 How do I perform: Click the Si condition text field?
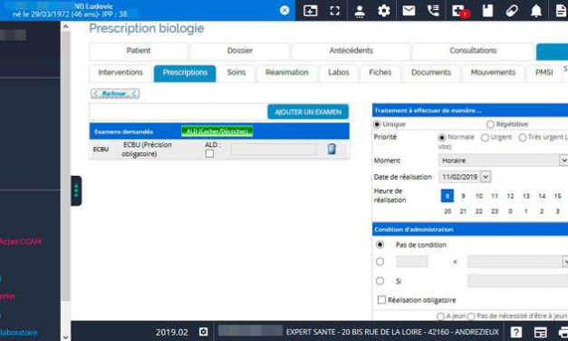(517, 281)
